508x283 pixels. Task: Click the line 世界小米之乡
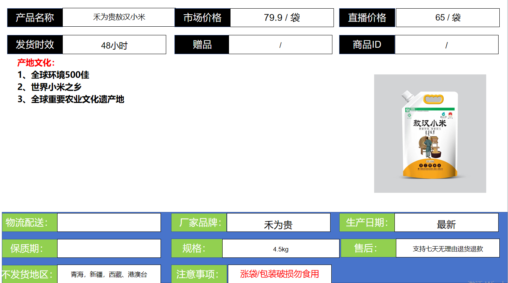pos(50,87)
